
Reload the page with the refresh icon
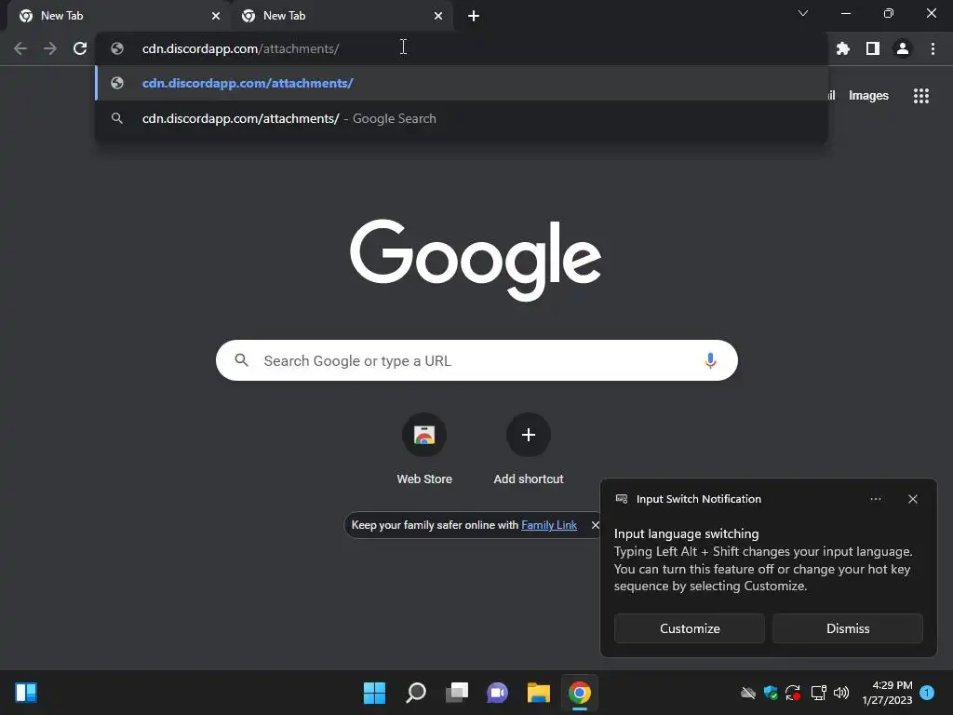coord(80,48)
